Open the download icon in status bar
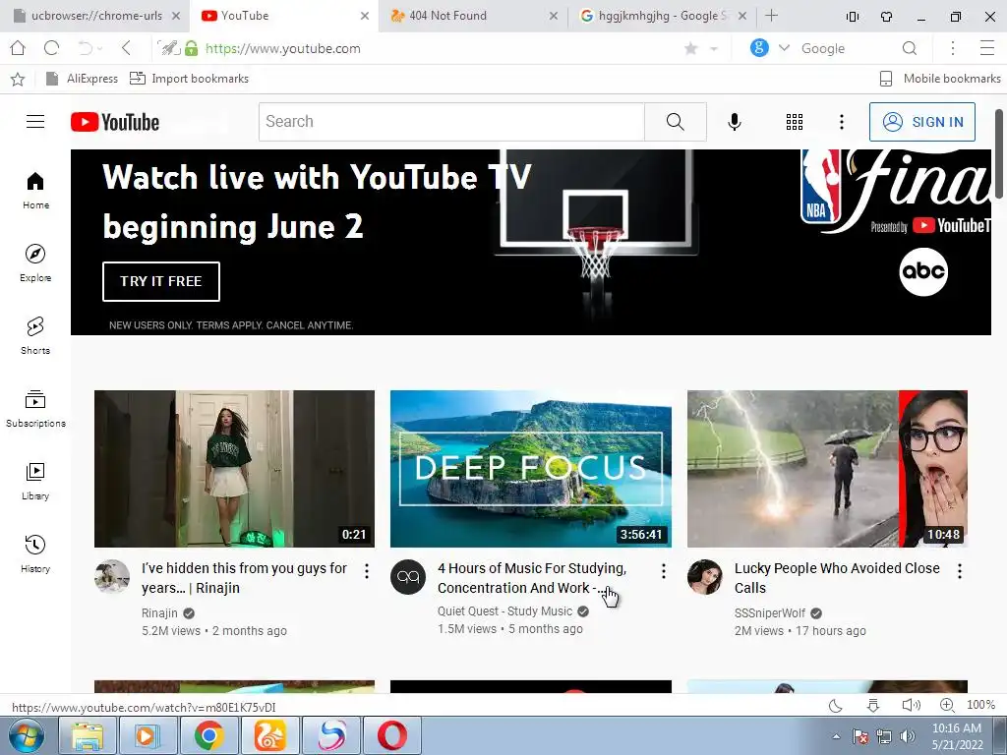Image resolution: width=1007 pixels, height=755 pixels. tap(873, 706)
